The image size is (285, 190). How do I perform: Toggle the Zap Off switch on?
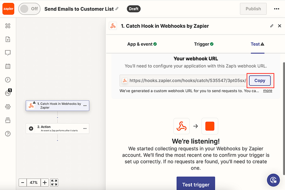[29, 9]
